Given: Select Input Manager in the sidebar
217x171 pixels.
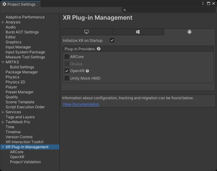Looking at the screenshot, I should coord(18,47).
